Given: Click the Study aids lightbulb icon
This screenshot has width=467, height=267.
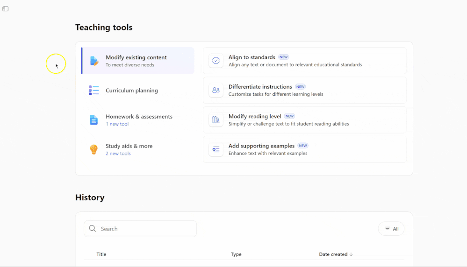Looking at the screenshot, I should pyautogui.click(x=94, y=149).
